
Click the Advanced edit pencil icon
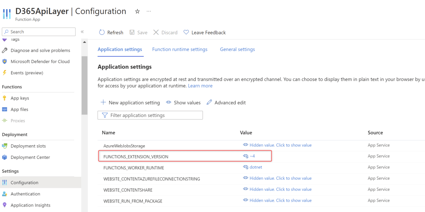[x=210, y=102]
